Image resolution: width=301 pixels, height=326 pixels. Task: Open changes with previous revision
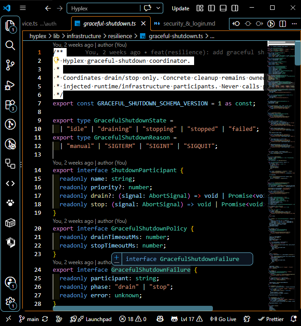pyautogui.click(x=236, y=24)
